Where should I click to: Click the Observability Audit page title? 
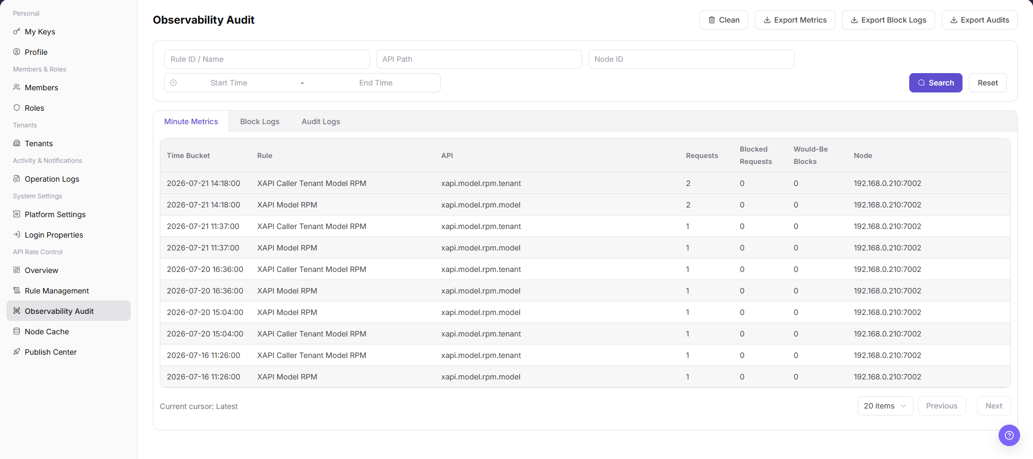point(203,20)
